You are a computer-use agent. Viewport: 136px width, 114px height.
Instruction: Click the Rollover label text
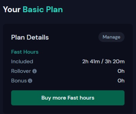point(21,71)
